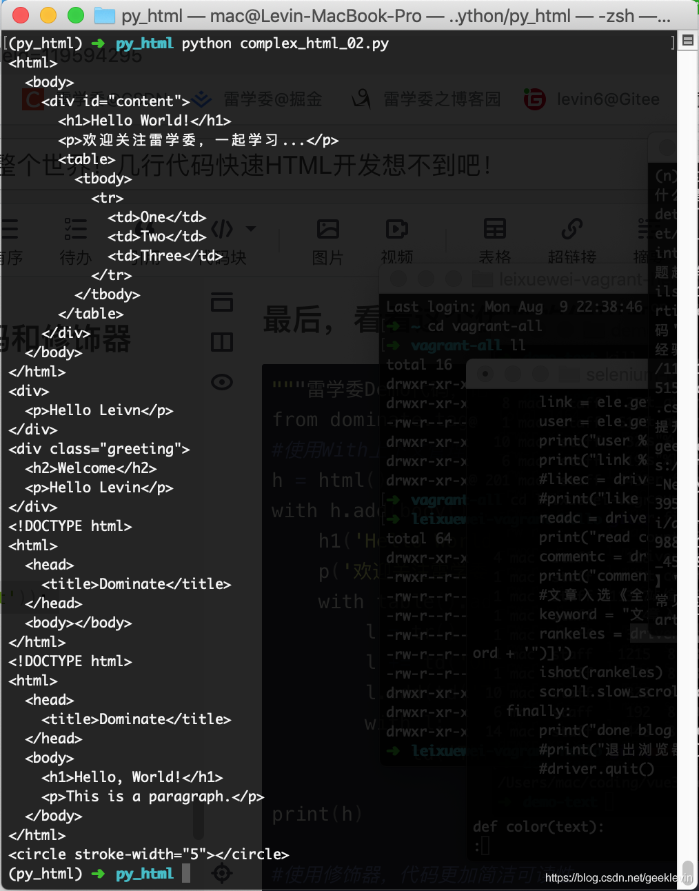
Task: Click the folder proxy icon in terminal title
Action: [105, 15]
